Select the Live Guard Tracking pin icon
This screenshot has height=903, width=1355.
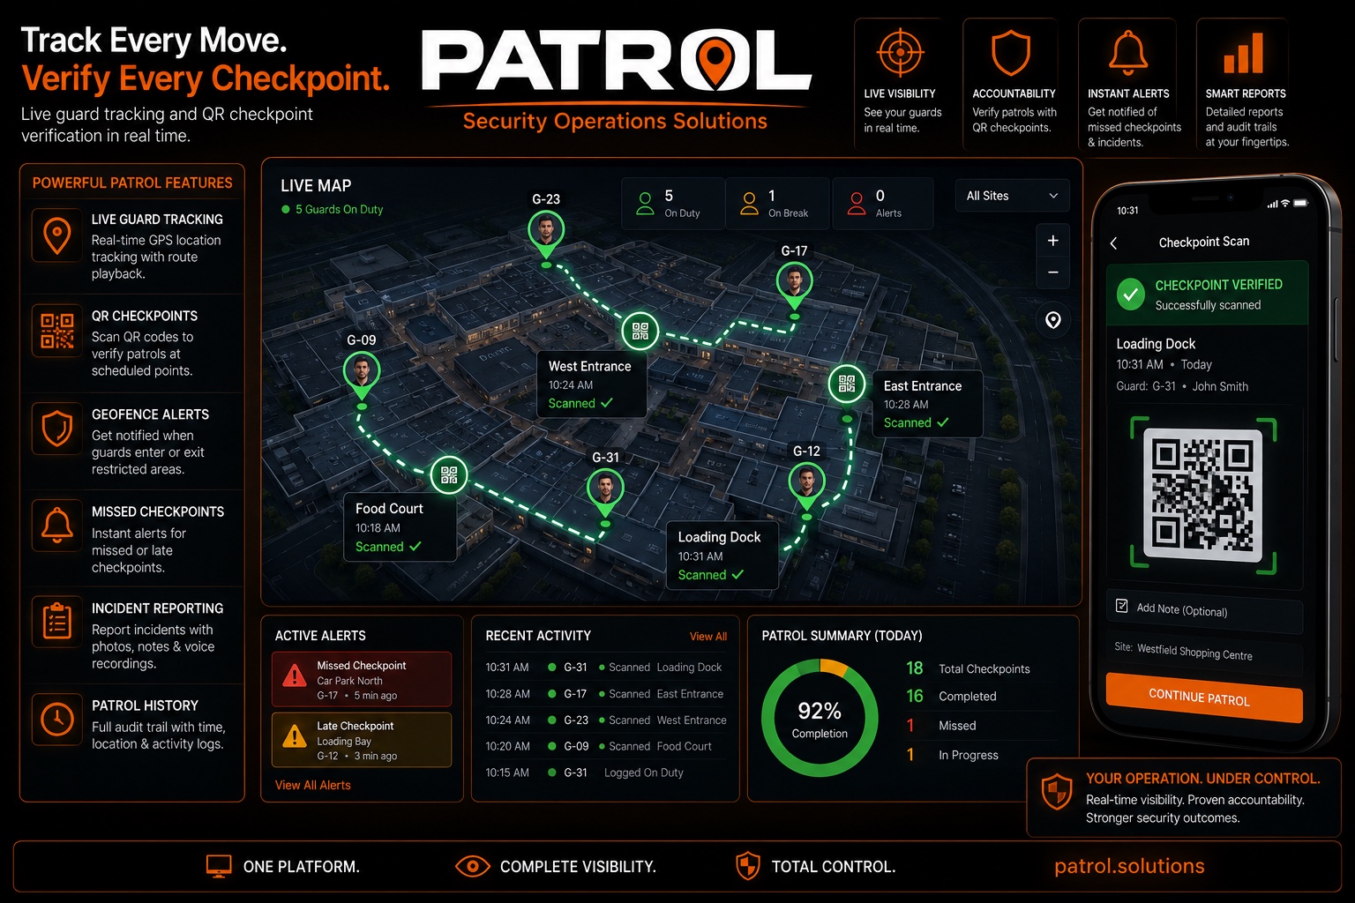point(57,236)
